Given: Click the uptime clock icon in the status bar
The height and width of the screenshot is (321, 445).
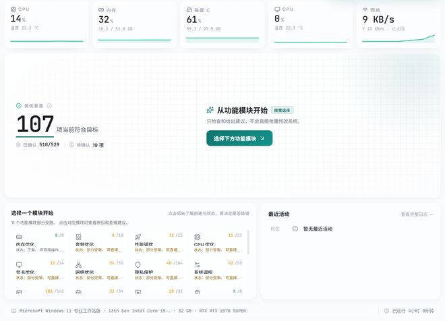Looking at the screenshot, I should tap(386, 311).
